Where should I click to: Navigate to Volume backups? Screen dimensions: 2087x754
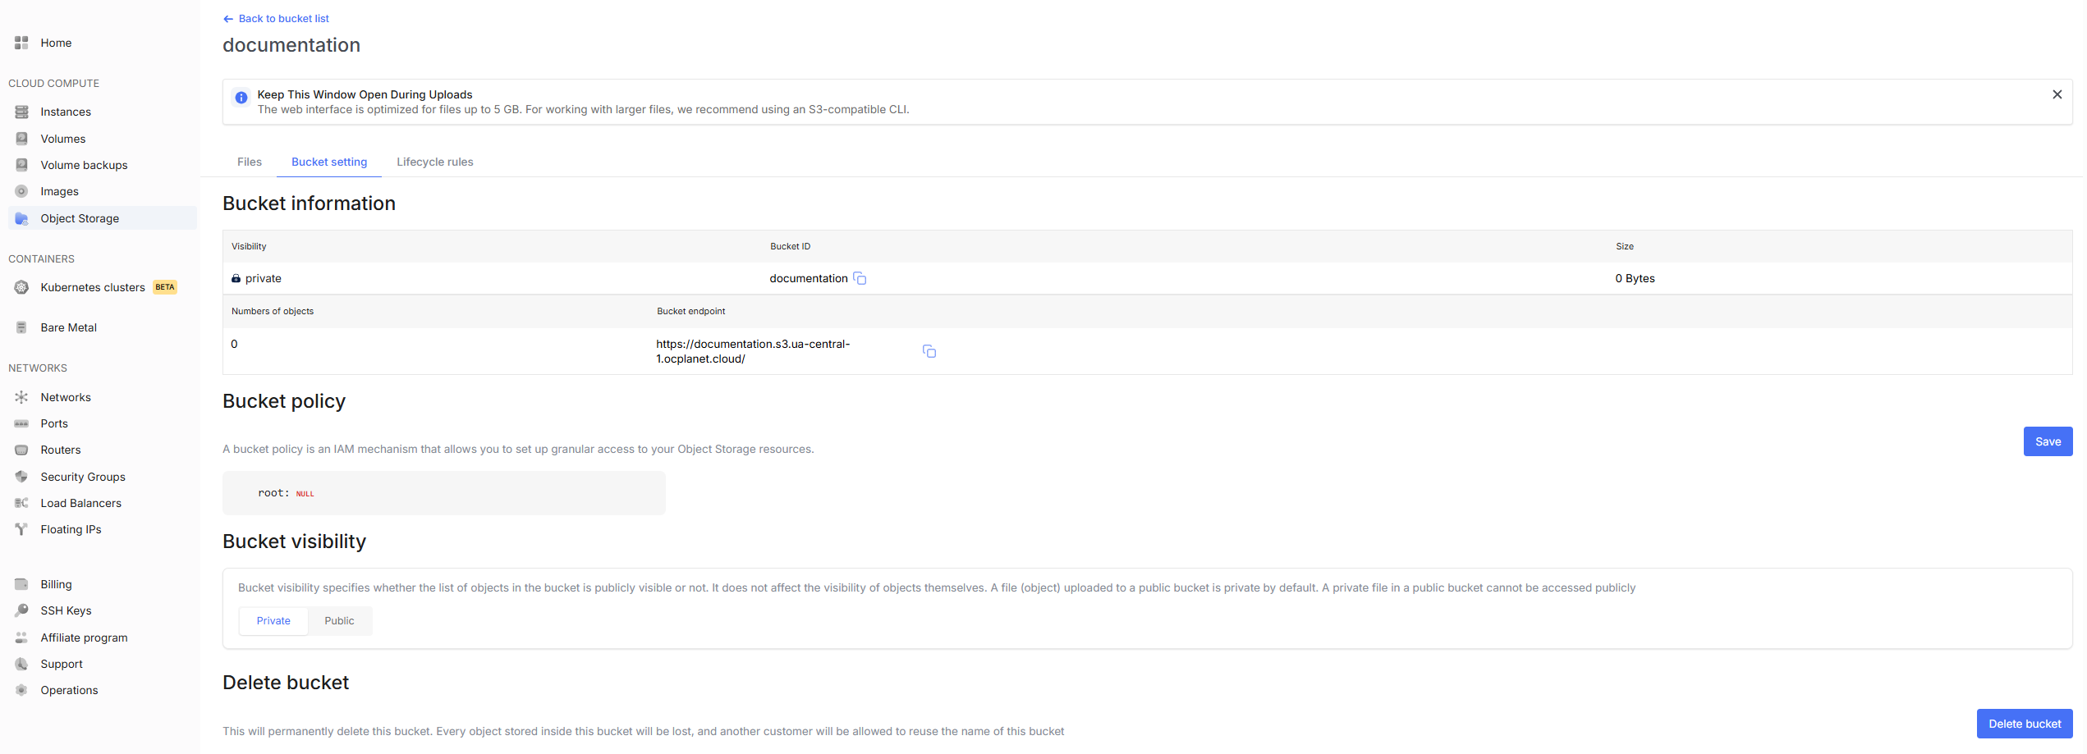tap(84, 165)
